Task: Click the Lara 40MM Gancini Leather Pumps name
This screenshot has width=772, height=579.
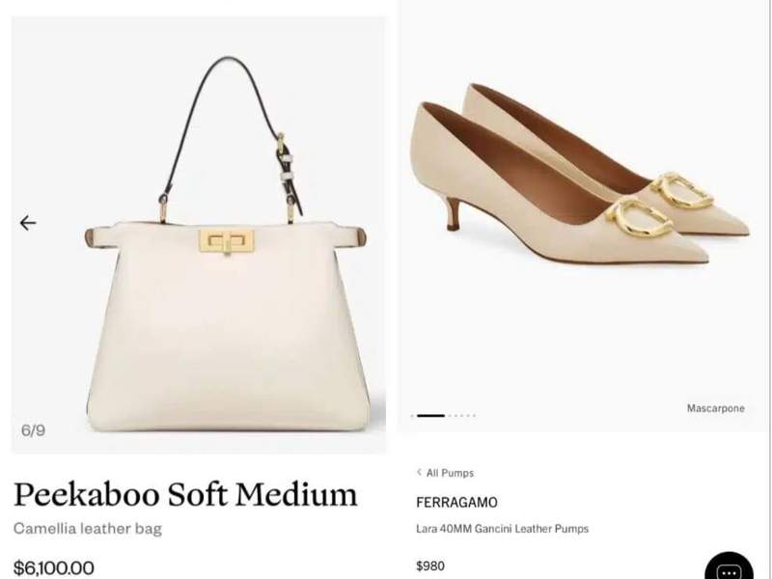Action: tap(502, 529)
